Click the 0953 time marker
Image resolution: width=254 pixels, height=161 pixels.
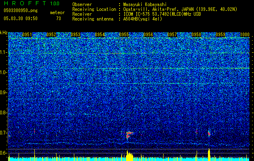76,35
